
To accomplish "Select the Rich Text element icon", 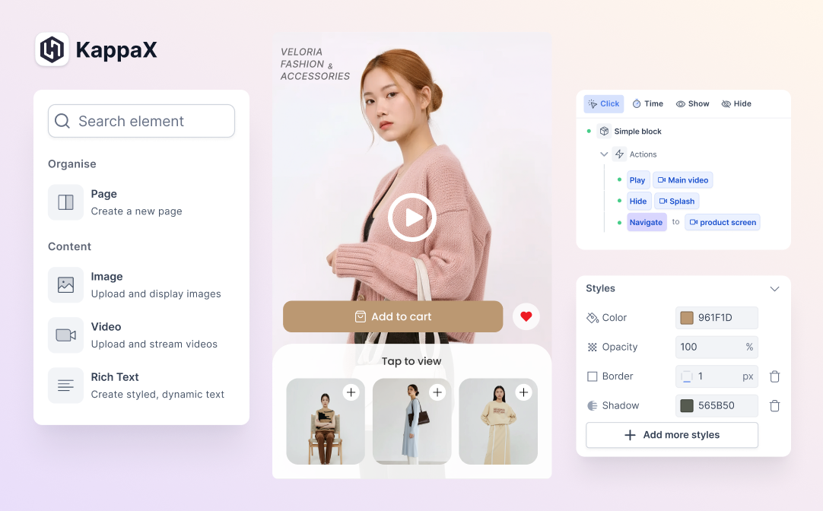I will pos(65,386).
